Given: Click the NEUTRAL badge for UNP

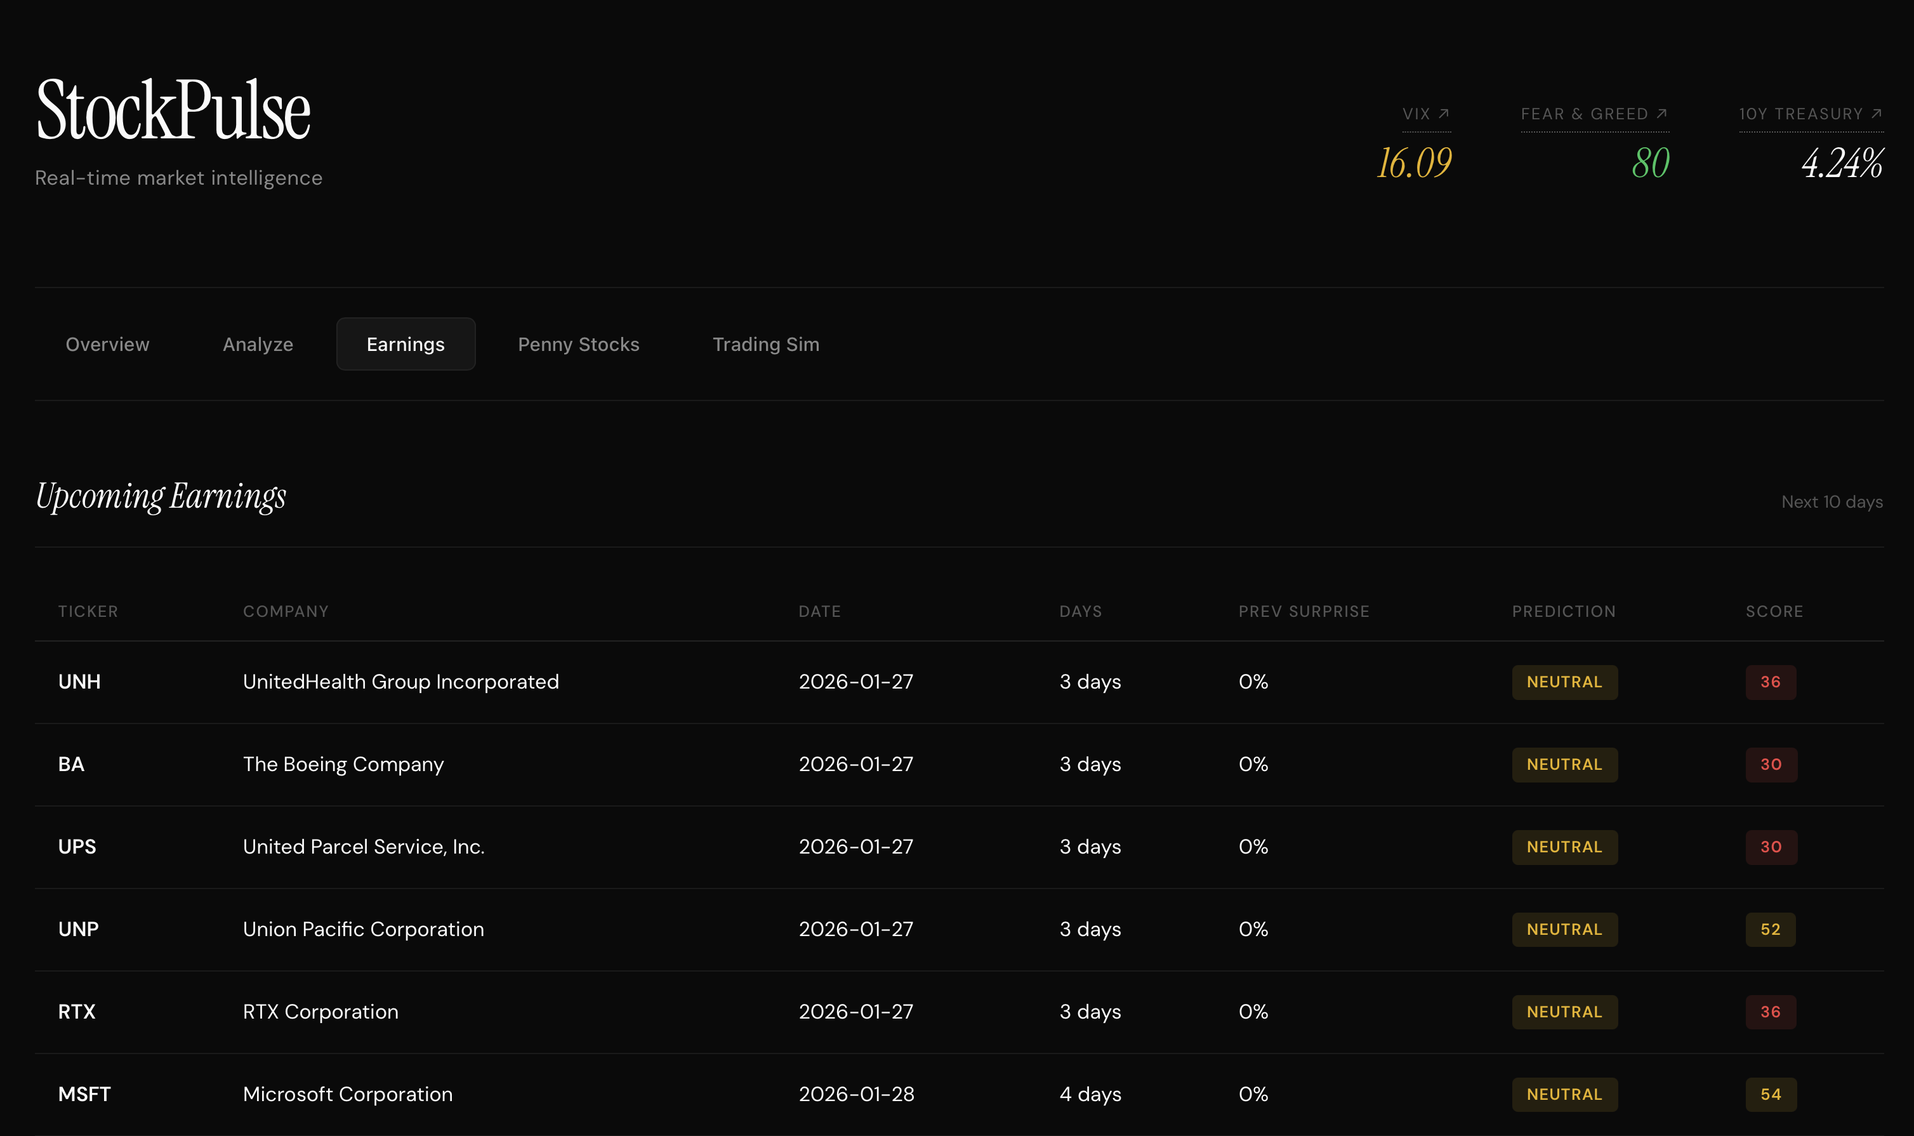Looking at the screenshot, I should [x=1564, y=929].
